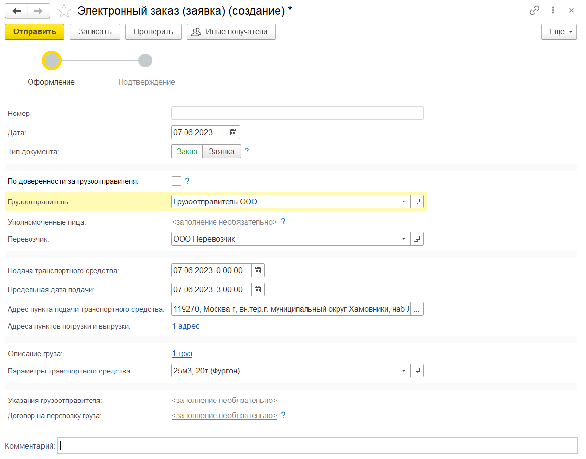Open Параметры транспортного средства dropdown

[x=403, y=371]
